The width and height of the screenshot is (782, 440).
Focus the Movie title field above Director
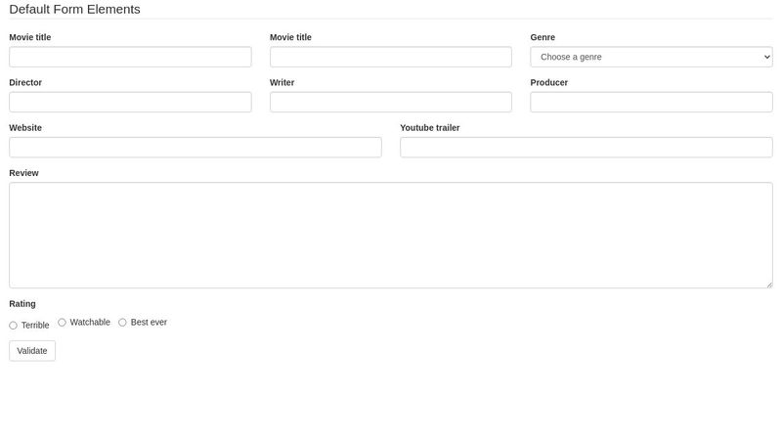tap(130, 57)
